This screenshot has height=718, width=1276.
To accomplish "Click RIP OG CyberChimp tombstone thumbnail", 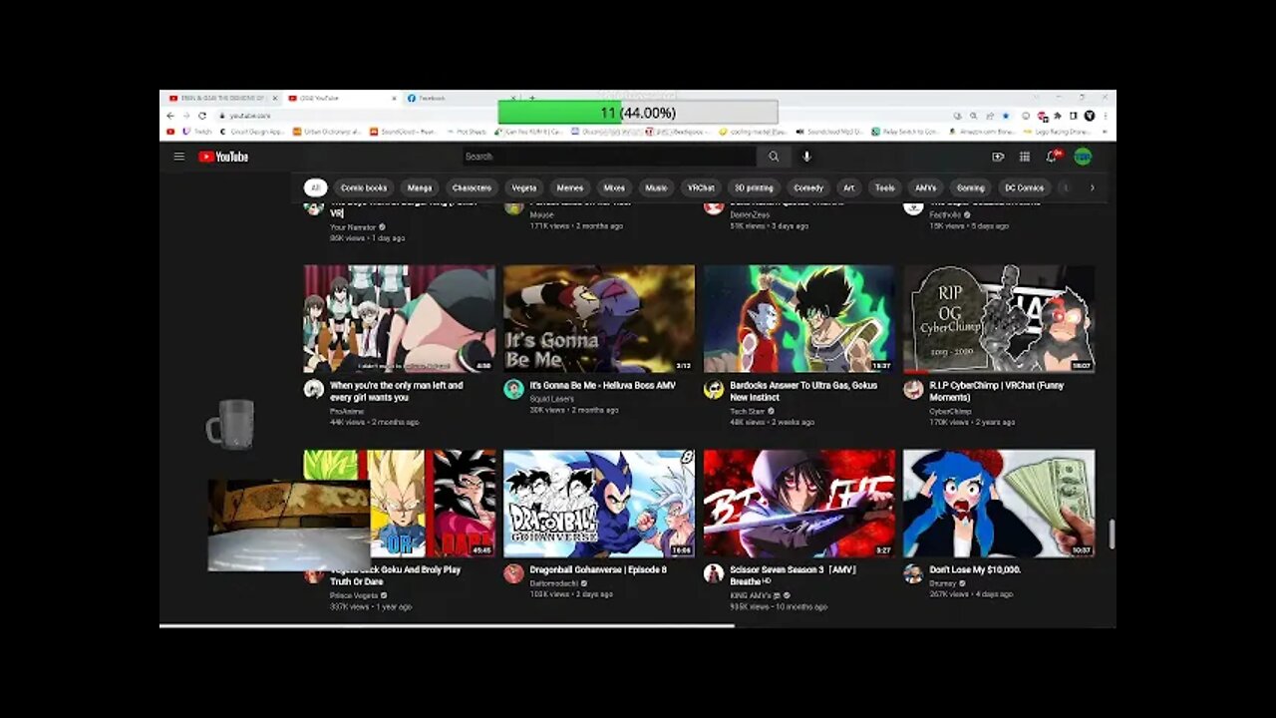I will (x=999, y=319).
